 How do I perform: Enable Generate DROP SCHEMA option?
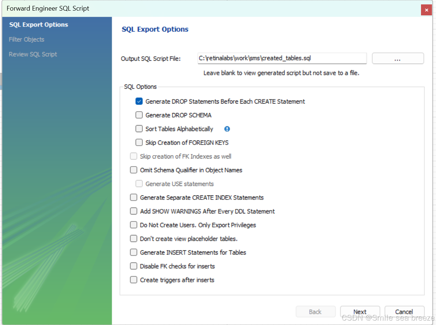tap(139, 115)
